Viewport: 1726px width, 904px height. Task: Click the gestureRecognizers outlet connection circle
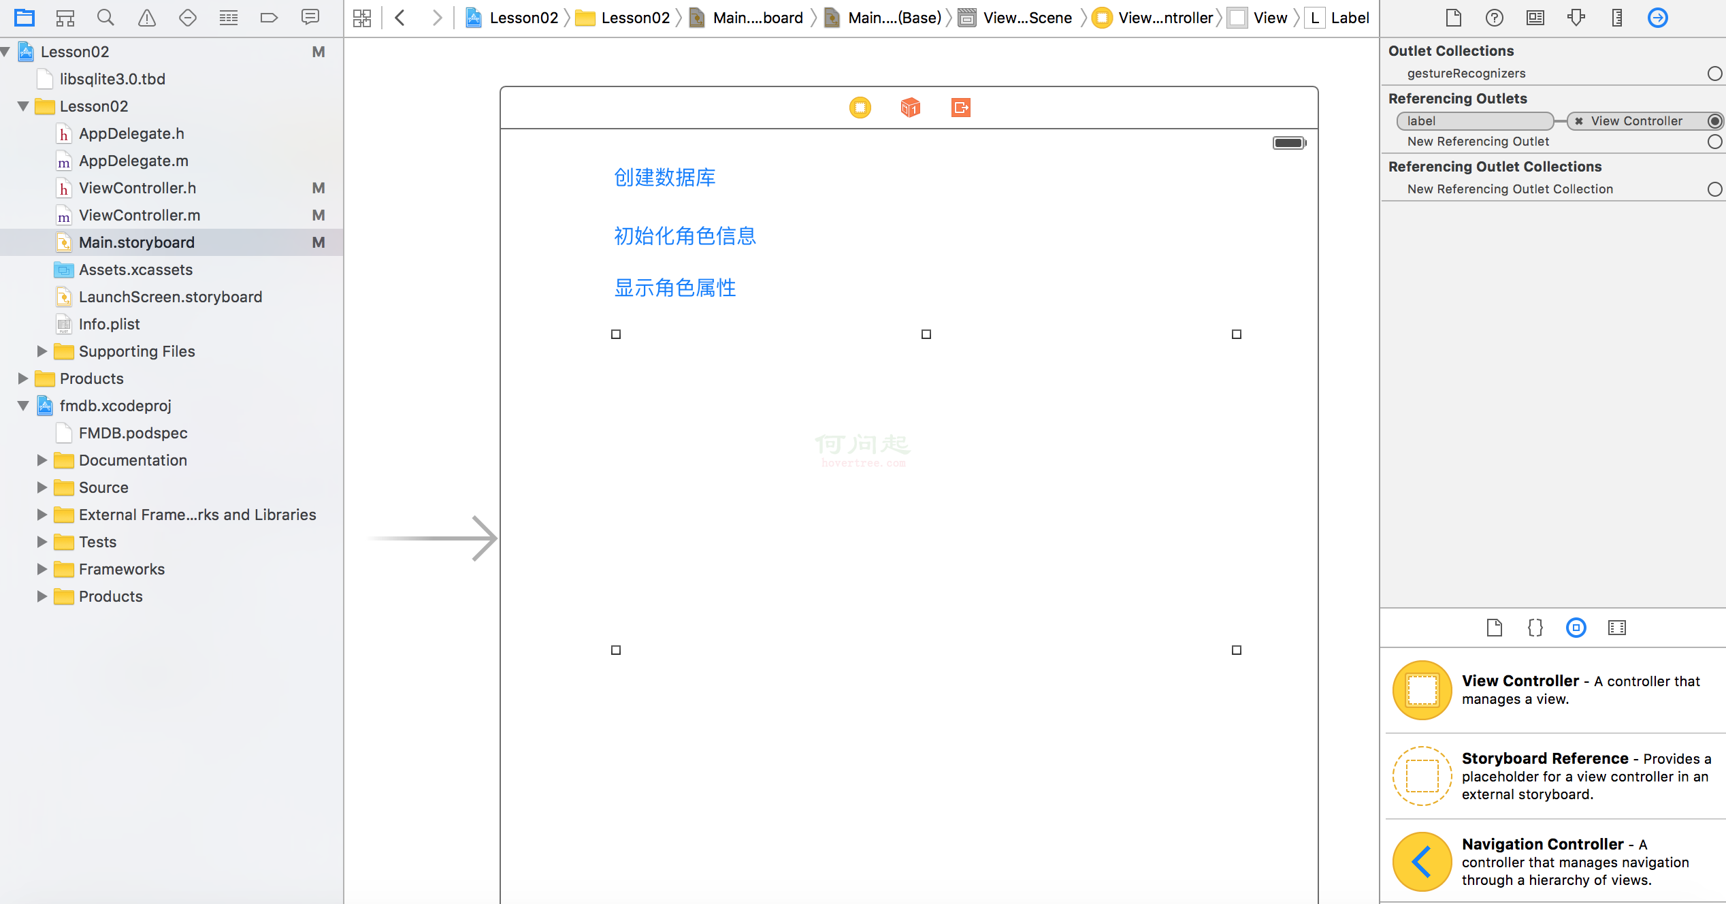click(1714, 74)
